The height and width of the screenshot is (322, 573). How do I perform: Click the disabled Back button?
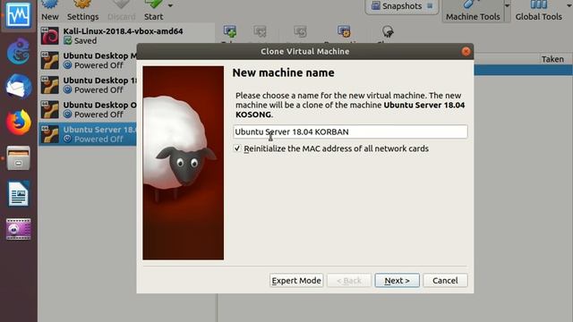coord(349,280)
